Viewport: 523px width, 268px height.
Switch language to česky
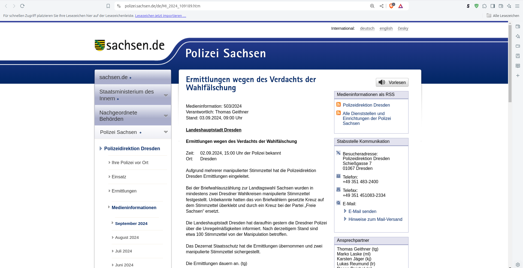point(403,28)
